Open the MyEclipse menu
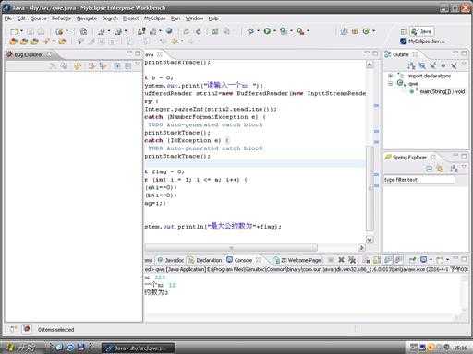Screen dimensions: 473x354 (154, 18)
